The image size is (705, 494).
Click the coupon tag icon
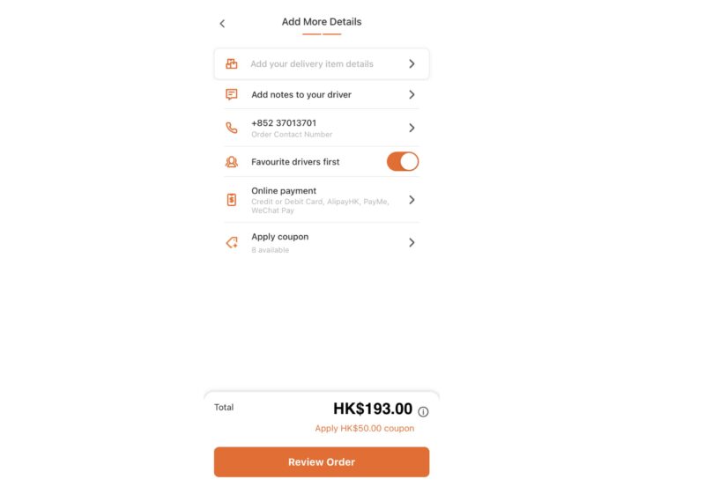(232, 242)
